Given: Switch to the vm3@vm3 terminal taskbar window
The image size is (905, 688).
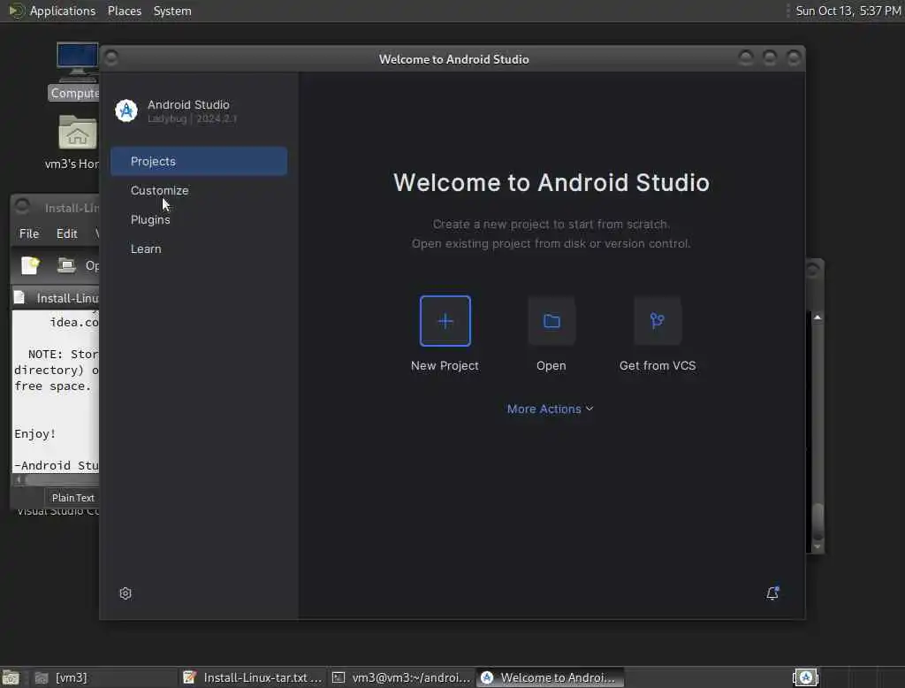Looking at the screenshot, I should click(402, 677).
